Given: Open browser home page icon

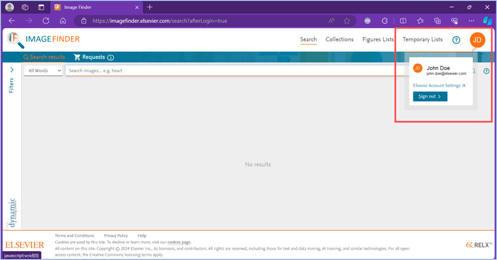Looking at the screenshot, I should click(63, 21).
